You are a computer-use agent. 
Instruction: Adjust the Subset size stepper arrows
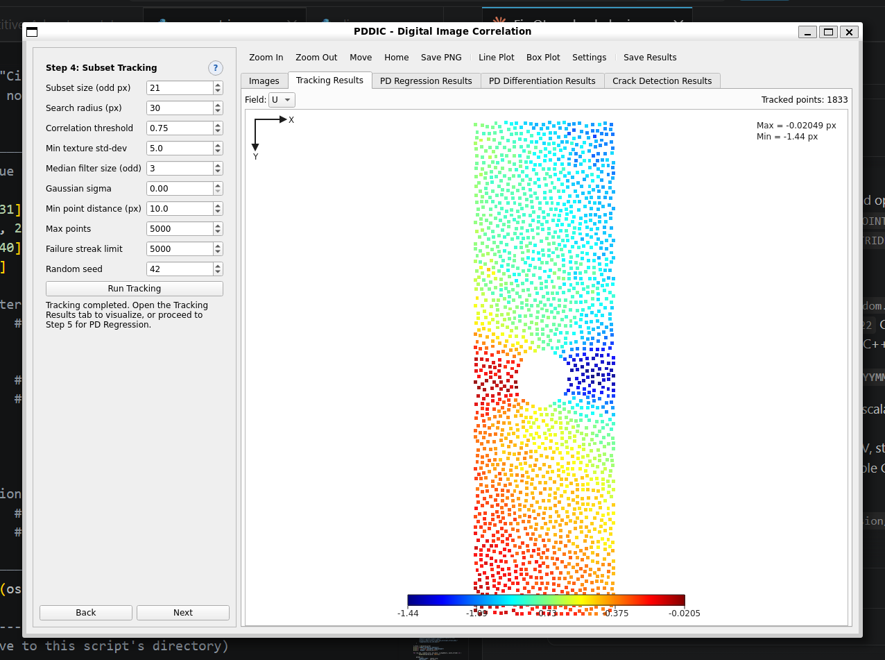click(x=218, y=88)
